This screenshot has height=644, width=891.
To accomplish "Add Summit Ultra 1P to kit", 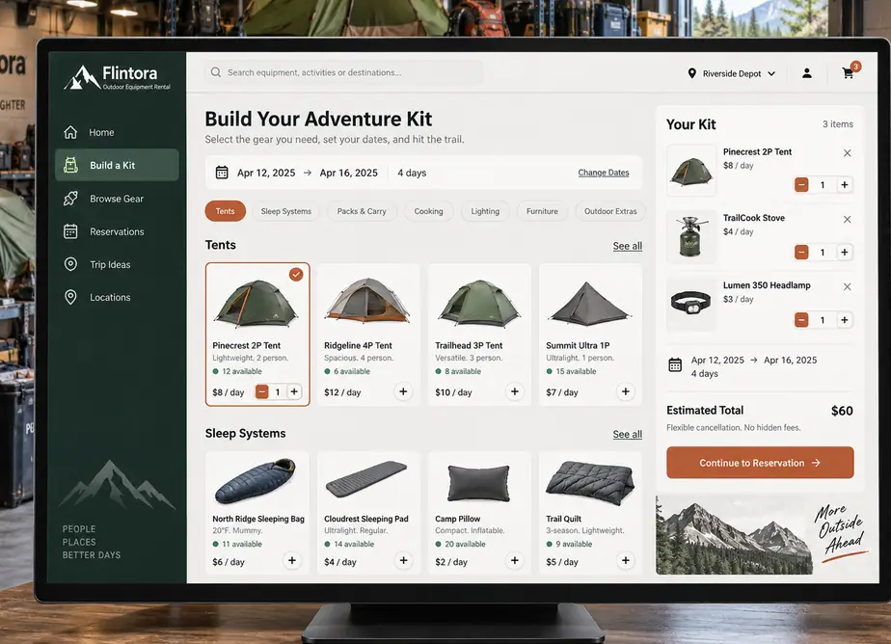I will (x=625, y=391).
